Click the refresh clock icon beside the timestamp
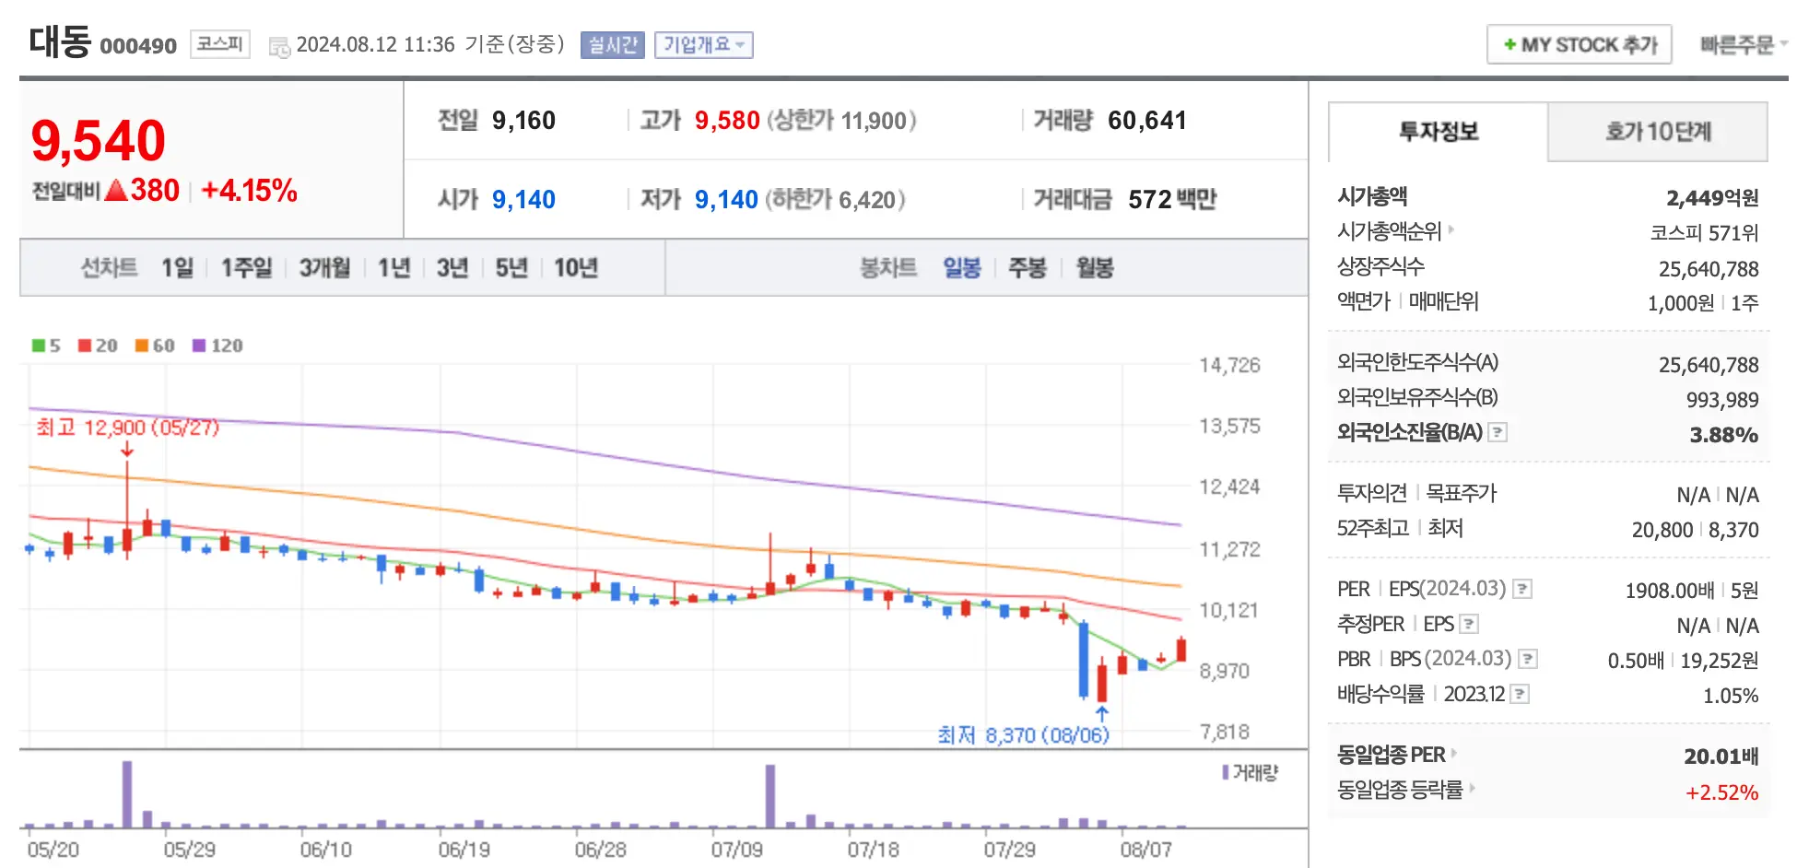The image size is (1797, 868). pyautogui.click(x=279, y=44)
